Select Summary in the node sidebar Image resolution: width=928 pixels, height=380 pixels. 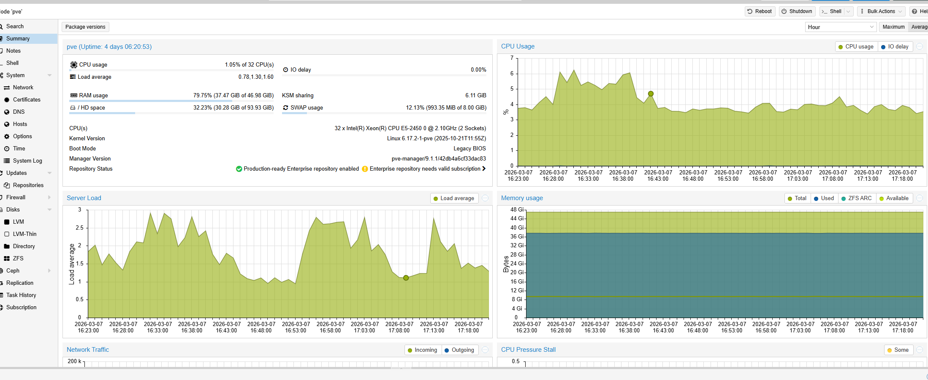coord(18,38)
